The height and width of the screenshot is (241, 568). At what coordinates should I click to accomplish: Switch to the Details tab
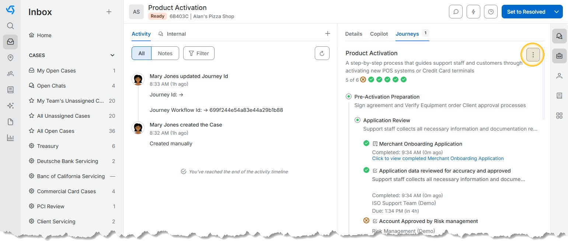(353, 34)
